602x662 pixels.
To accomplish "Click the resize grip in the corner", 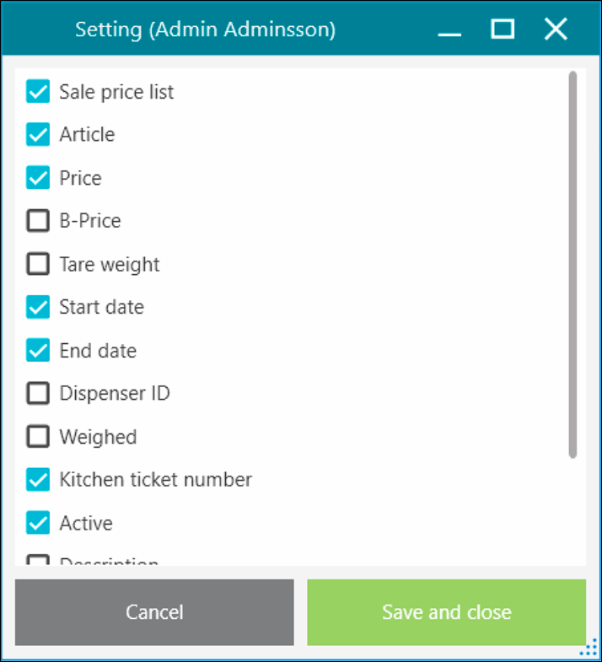I will click(591, 648).
